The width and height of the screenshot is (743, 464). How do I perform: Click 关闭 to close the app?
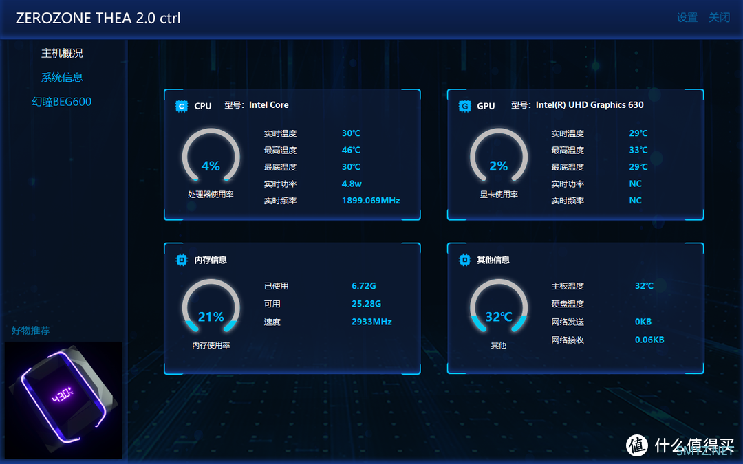[x=720, y=18]
